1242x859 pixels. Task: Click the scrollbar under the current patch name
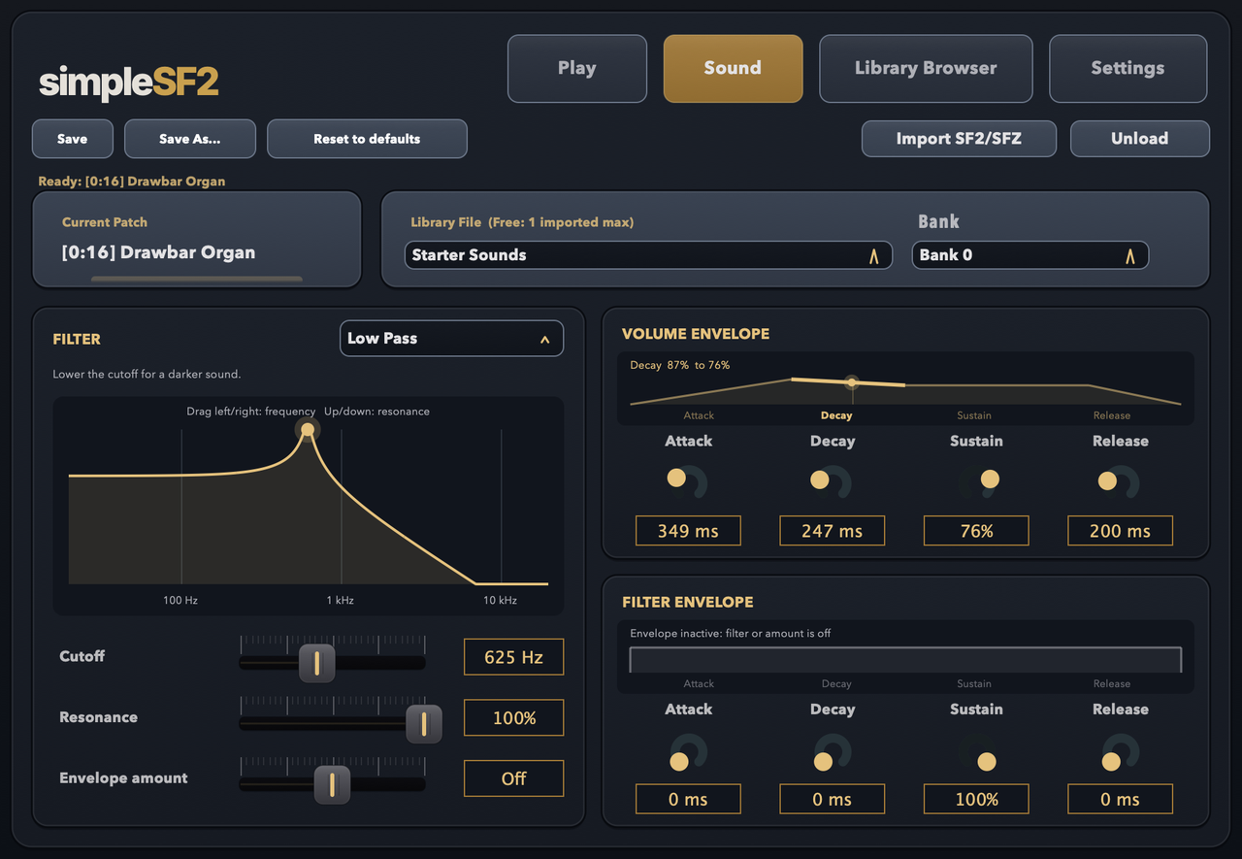point(197,280)
